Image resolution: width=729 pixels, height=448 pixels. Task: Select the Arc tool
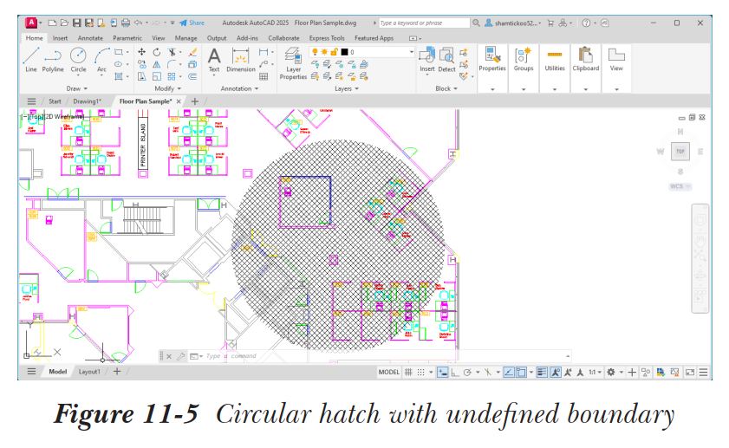click(101, 60)
